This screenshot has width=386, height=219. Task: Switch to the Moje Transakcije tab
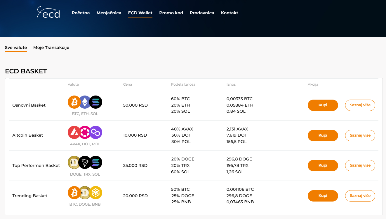(x=51, y=47)
